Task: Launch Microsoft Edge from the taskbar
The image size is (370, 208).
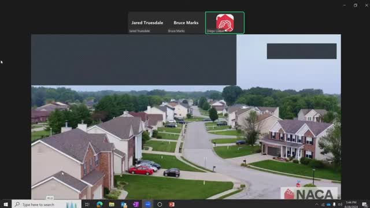Action: tap(99, 205)
